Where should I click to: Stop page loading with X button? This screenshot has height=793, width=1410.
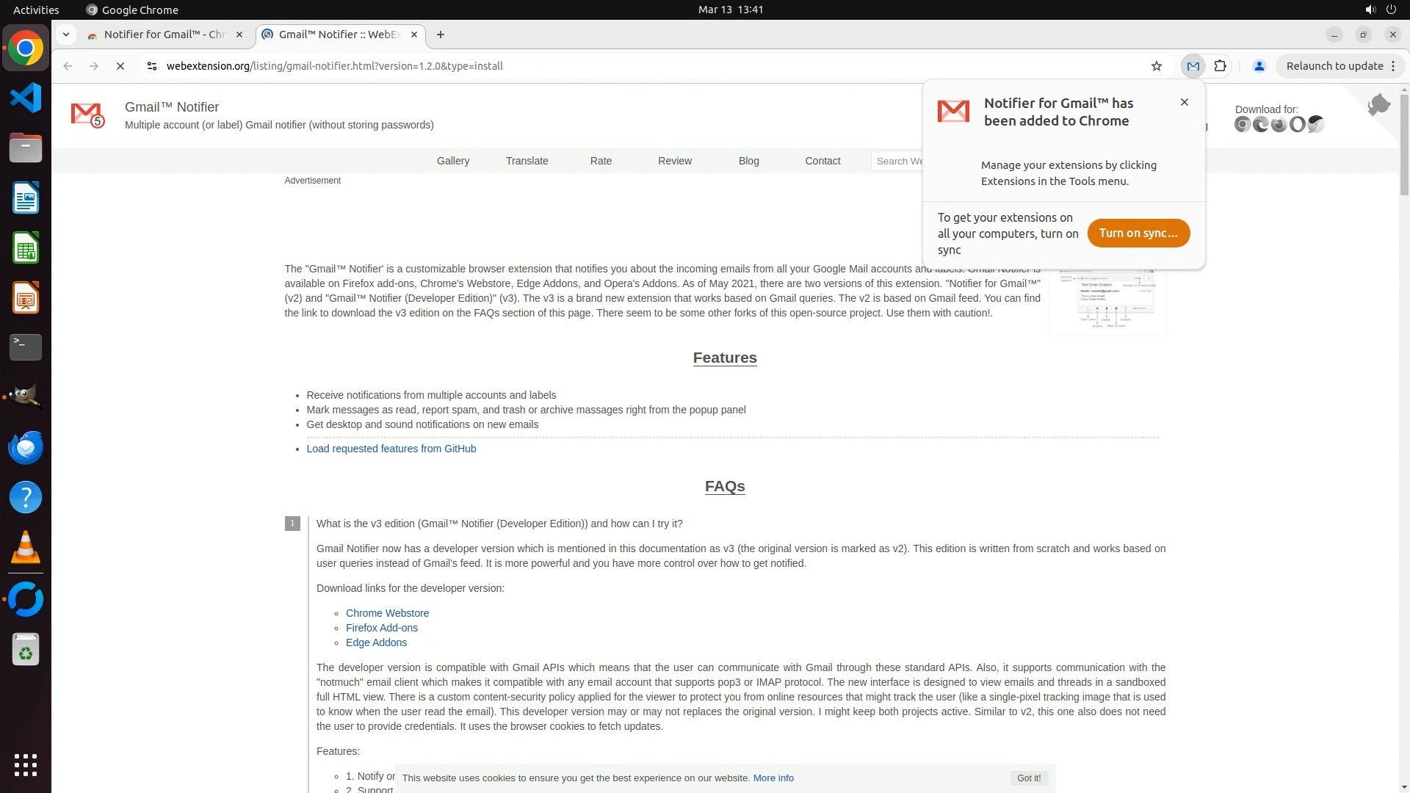(x=120, y=66)
